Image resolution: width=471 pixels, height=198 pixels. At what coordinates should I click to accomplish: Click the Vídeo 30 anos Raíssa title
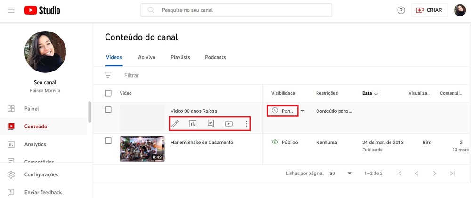[194, 111]
